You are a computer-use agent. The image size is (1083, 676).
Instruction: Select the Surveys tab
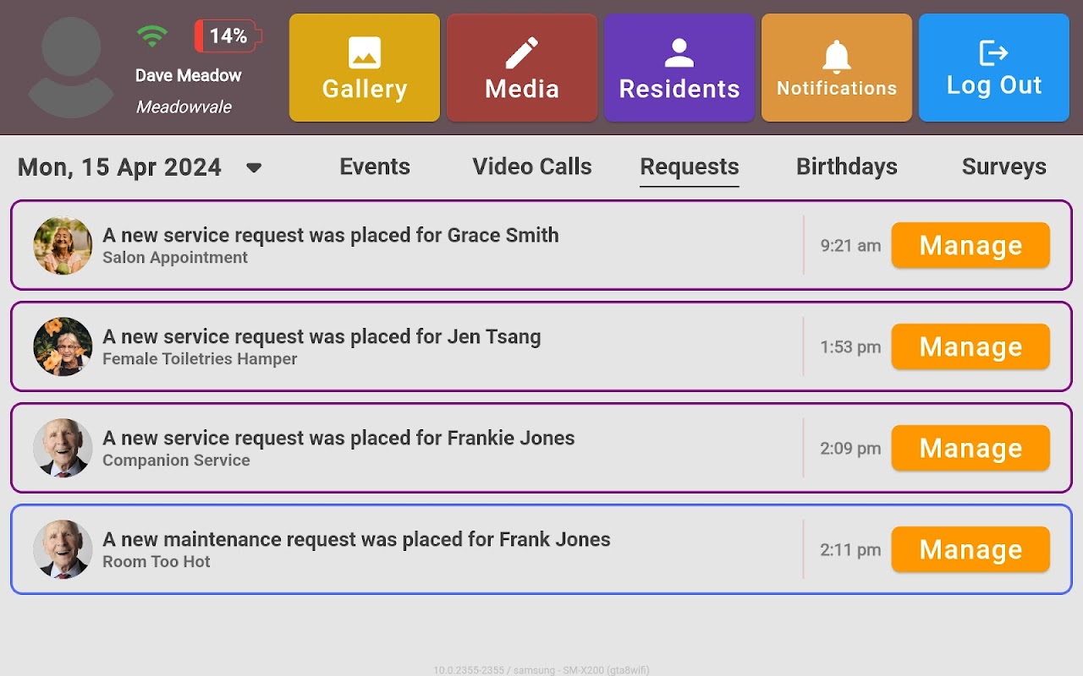(1003, 166)
